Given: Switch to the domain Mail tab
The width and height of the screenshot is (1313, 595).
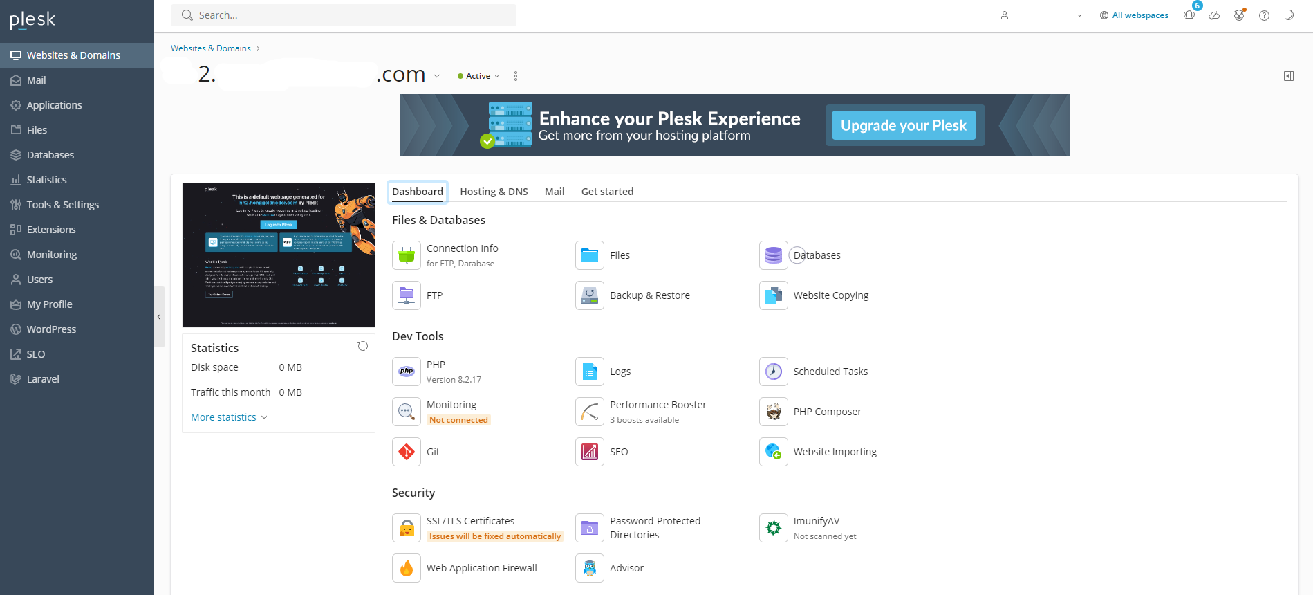Looking at the screenshot, I should [x=555, y=192].
